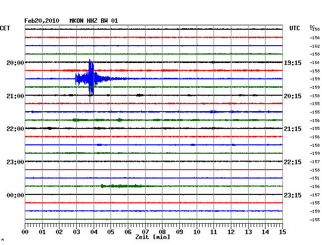Viewport: 322px width, 245px height.
Task: Click minute mark 11 on the time axis
Action: pos(214,232)
